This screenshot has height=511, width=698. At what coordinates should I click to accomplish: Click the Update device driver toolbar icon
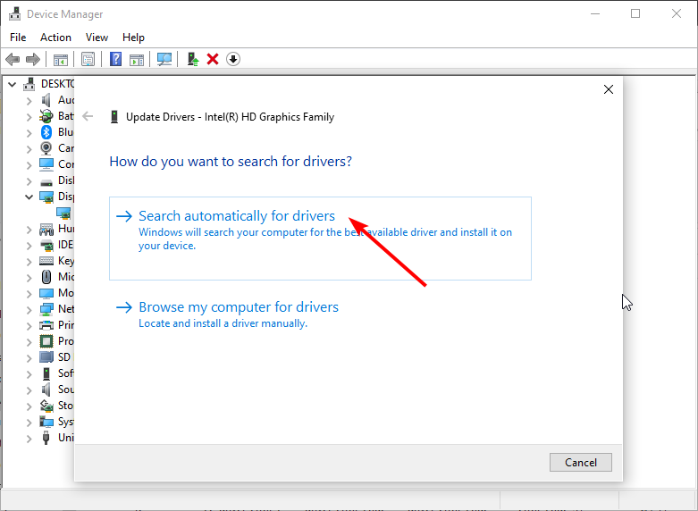click(193, 59)
